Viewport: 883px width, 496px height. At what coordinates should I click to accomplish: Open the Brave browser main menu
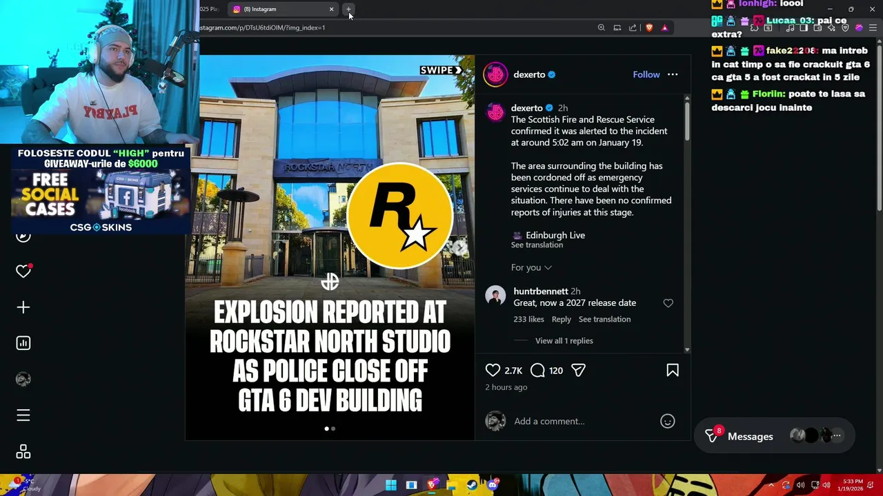pyautogui.click(x=873, y=28)
